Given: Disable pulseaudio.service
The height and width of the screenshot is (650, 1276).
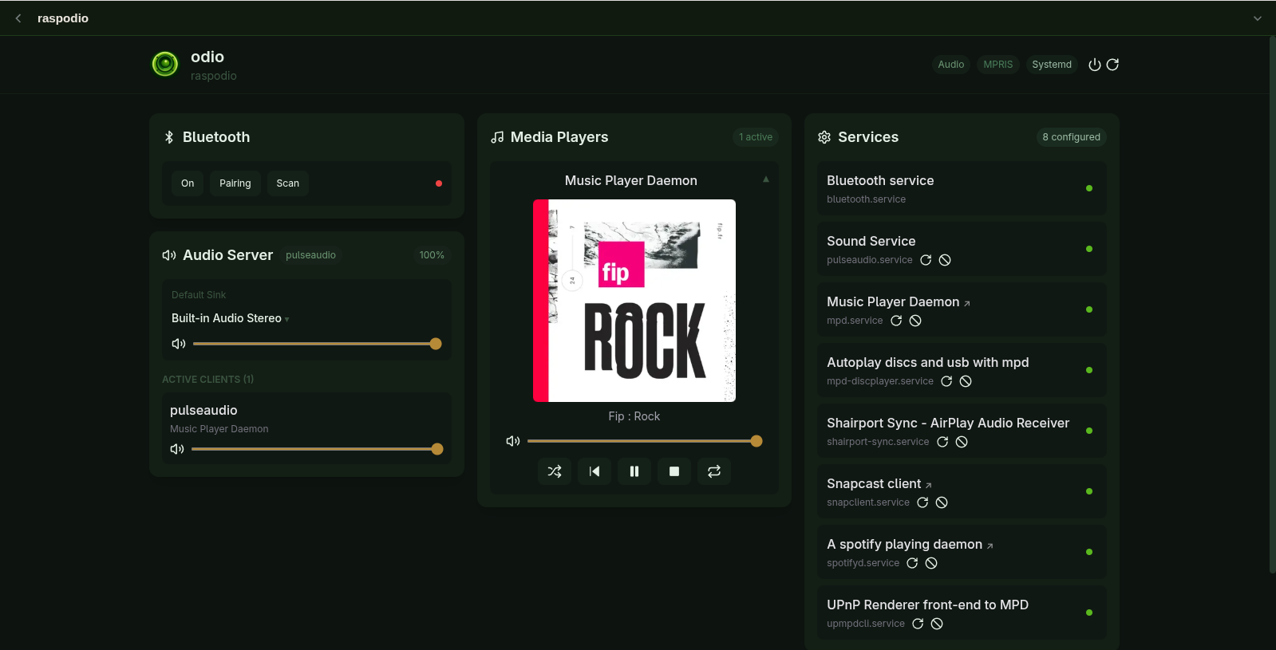Looking at the screenshot, I should coord(945,260).
